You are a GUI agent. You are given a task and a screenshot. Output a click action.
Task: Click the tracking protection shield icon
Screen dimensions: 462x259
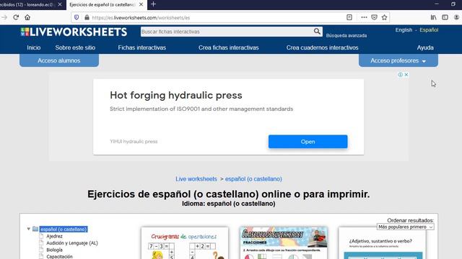pos(77,17)
